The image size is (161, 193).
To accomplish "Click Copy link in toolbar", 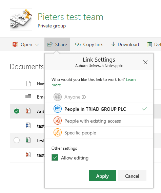I will click(x=89, y=44).
